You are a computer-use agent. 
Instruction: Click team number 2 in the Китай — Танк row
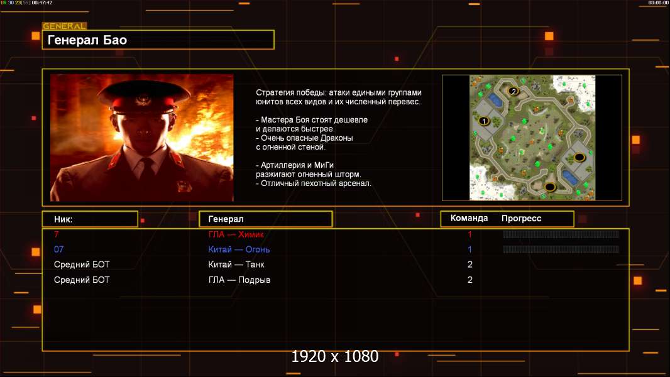tap(470, 265)
